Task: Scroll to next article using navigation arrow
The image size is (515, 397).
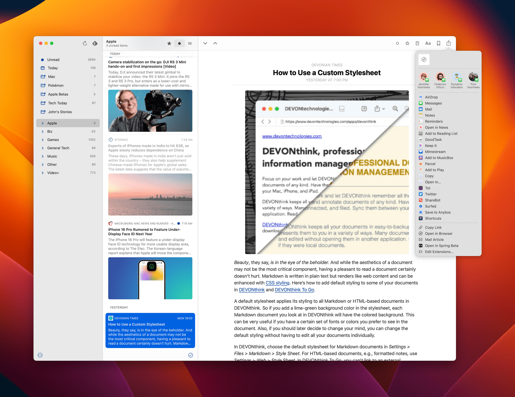Action: click(x=205, y=43)
